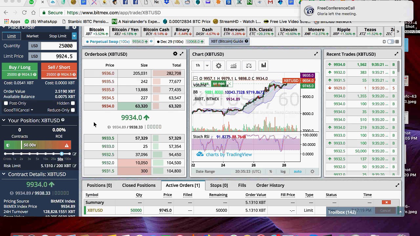
Task: Collapse Your Position section chevron
Action: pyautogui.click(x=4, y=121)
